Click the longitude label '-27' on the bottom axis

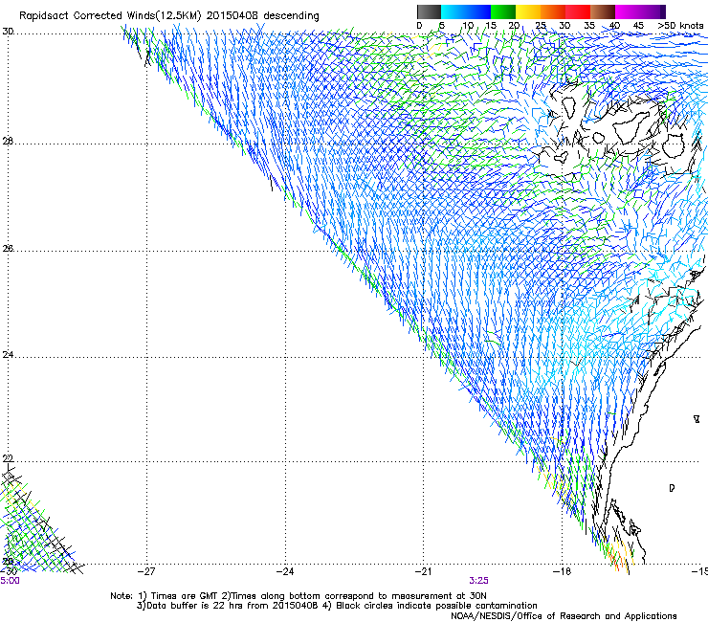click(146, 571)
